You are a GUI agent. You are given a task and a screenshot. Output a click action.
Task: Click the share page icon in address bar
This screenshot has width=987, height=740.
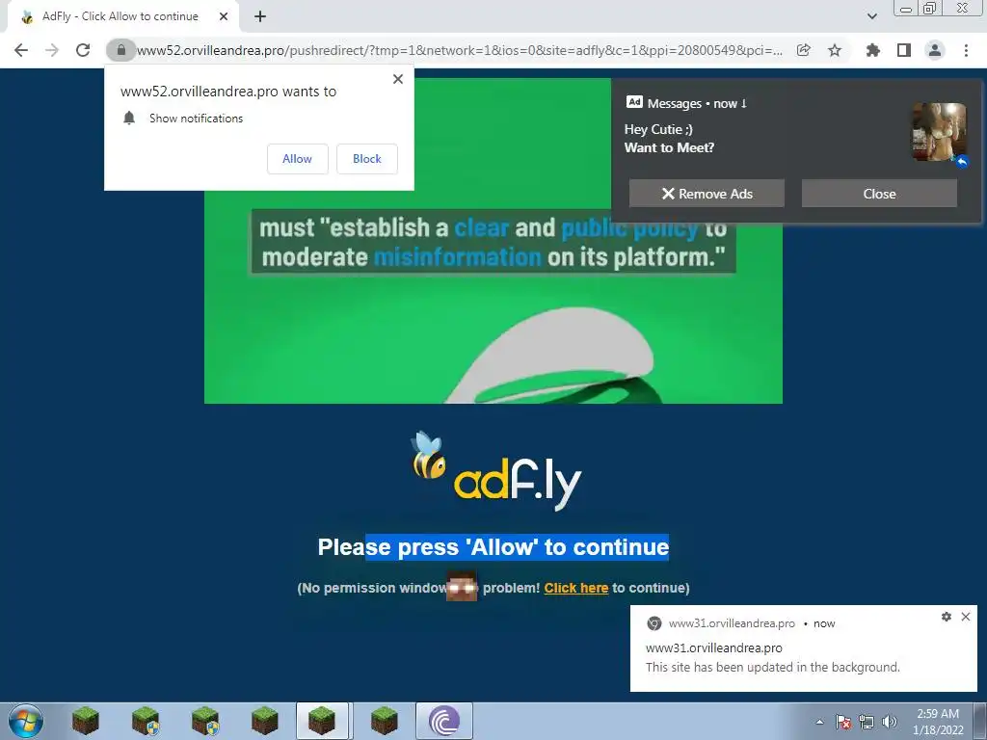coord(803,50)
